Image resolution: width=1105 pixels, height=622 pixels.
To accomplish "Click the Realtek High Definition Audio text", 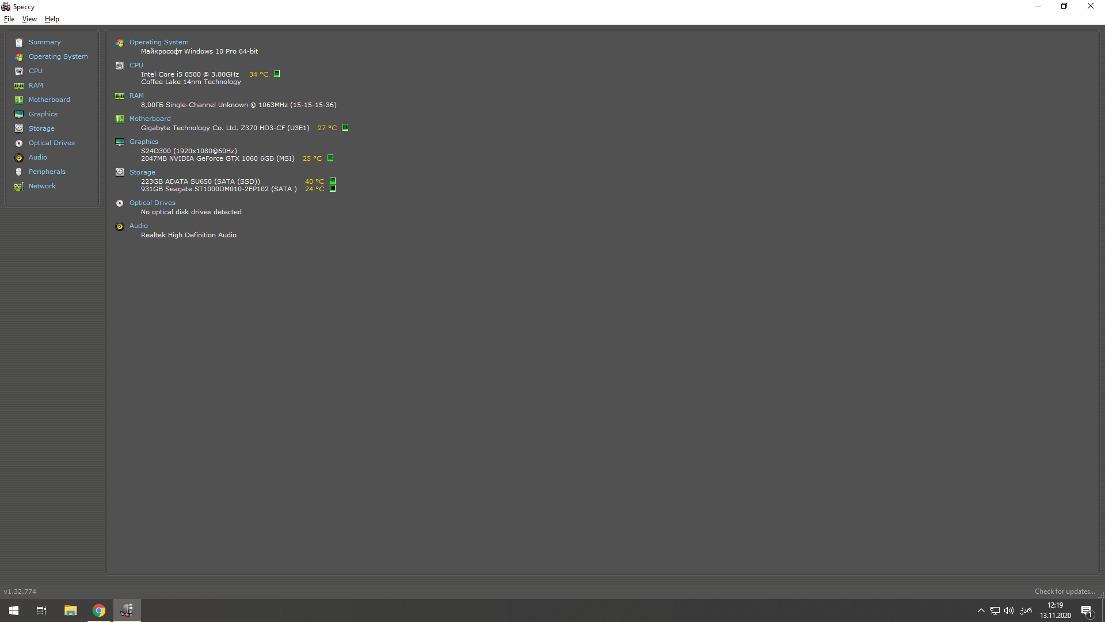I will click(x=189, y=235).
